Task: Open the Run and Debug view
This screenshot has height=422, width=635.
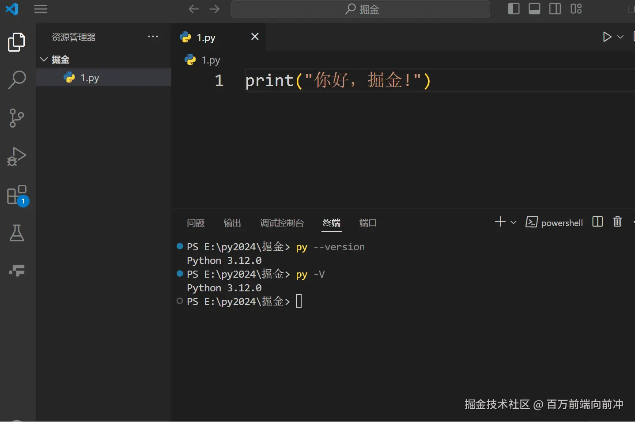Action: tap(17, 157)
